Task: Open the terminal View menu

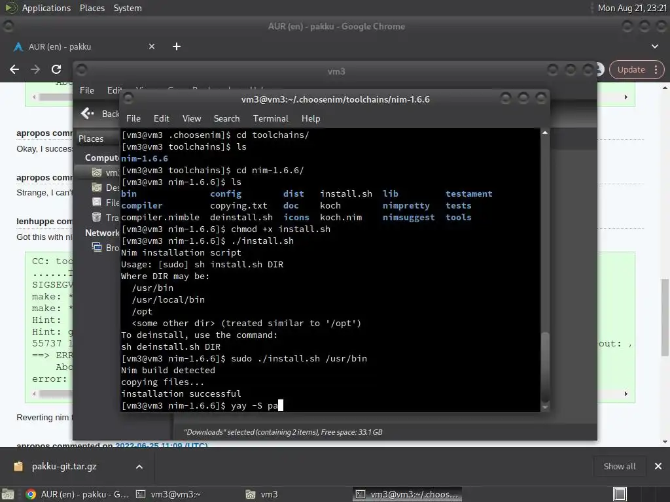Action: point(192,119)
